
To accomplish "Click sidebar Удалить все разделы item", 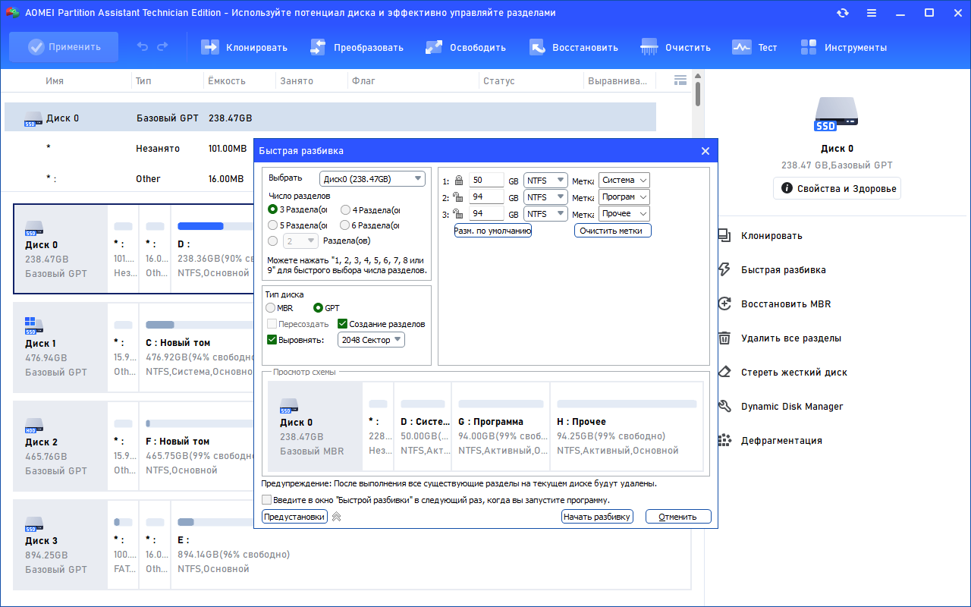I will tap(780, 338).
